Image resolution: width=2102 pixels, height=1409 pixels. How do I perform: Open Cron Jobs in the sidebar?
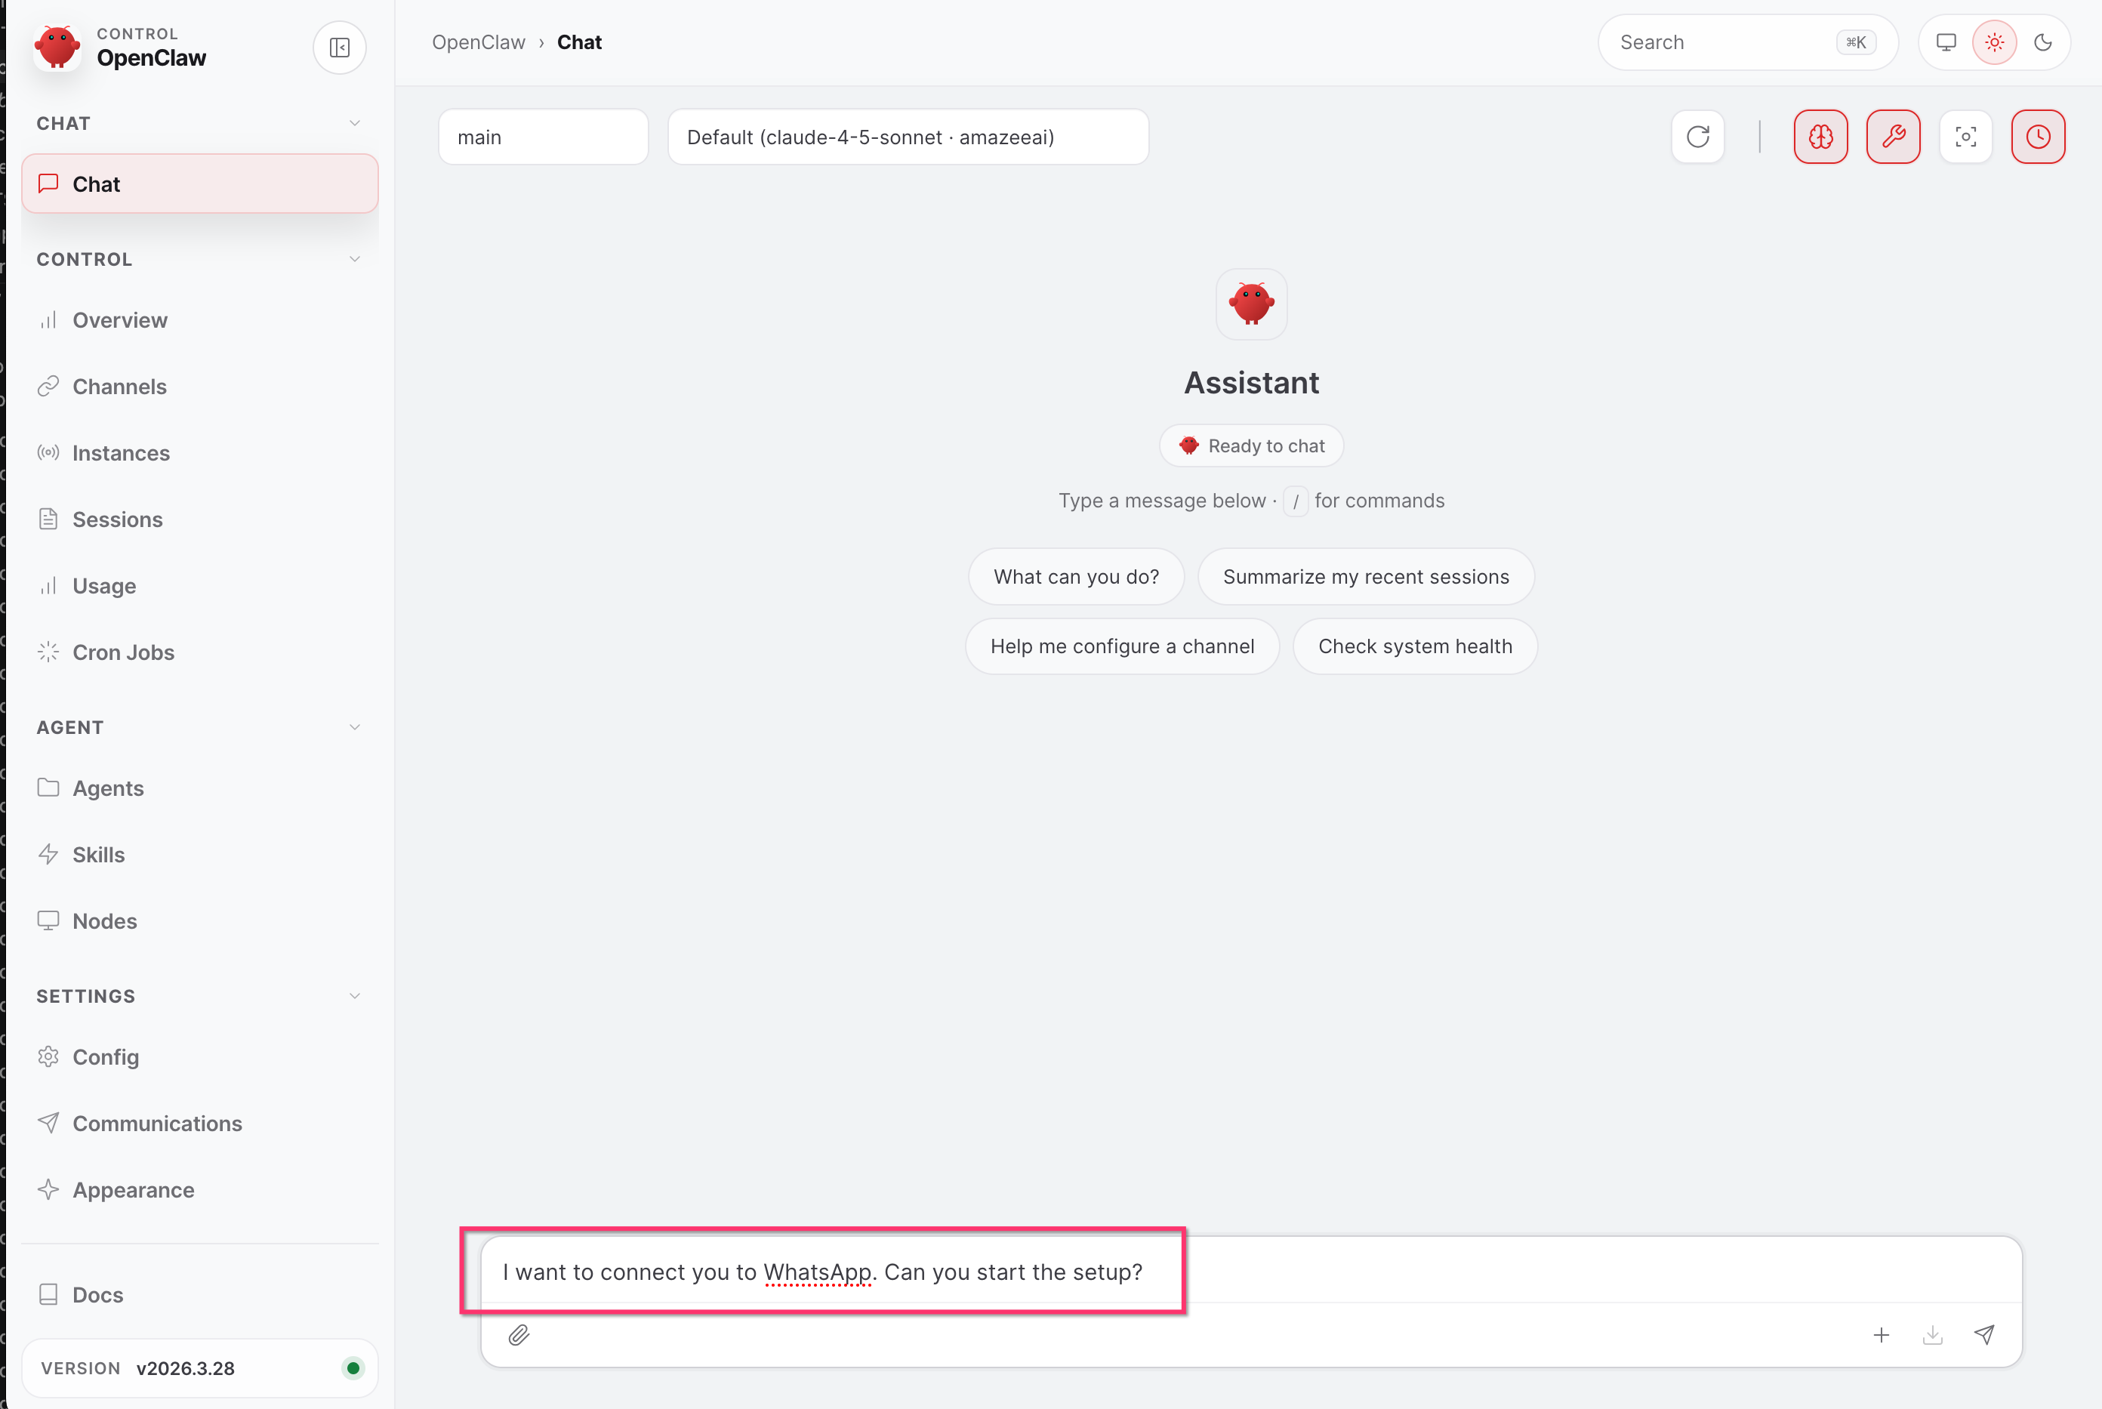click(199, 653)
